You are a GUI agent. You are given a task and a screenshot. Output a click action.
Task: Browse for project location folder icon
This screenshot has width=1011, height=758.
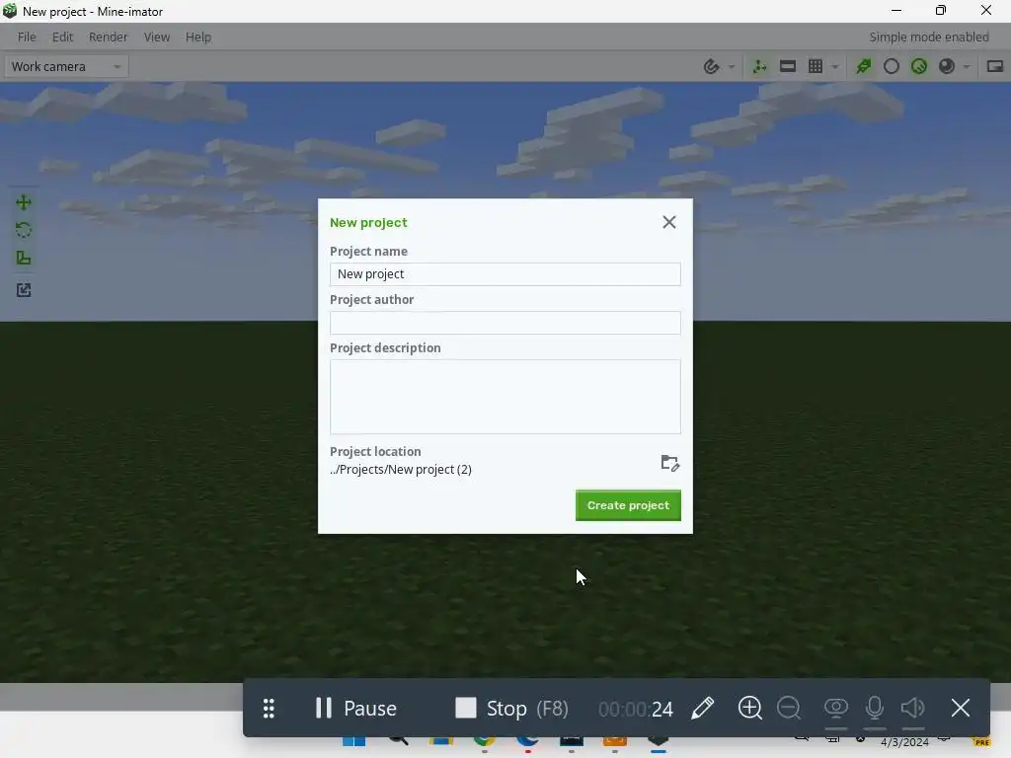coord(670,463)
